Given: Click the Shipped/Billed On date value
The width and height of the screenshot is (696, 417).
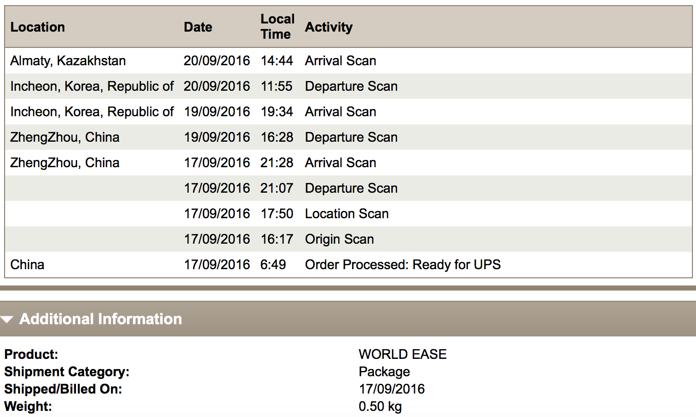Looking at the screenshot, I should tap(391, 389).
